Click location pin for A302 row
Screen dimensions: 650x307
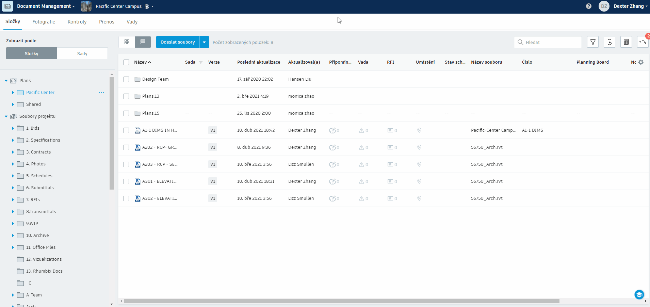point(419,198)
